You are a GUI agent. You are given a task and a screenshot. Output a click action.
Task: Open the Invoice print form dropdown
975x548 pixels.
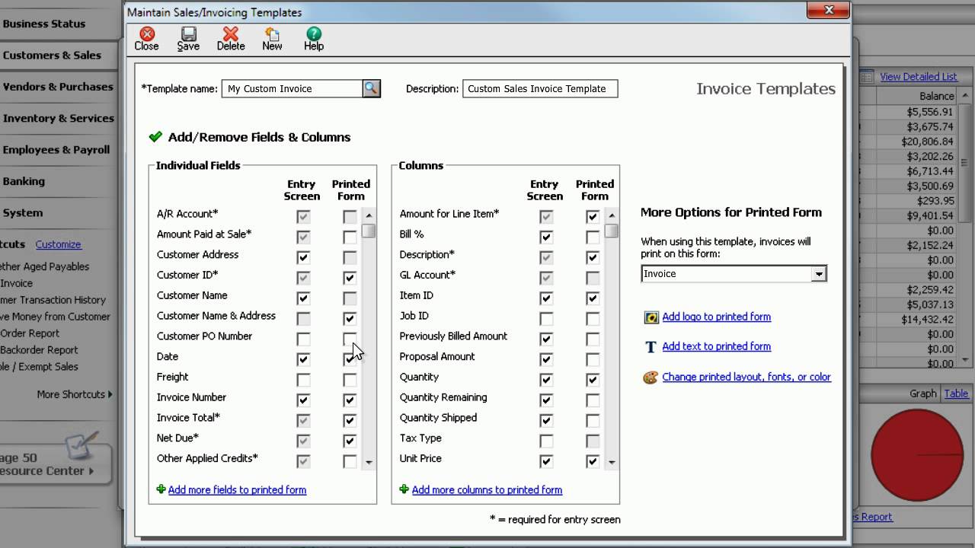pyautogui.click(x=819, y=274)
